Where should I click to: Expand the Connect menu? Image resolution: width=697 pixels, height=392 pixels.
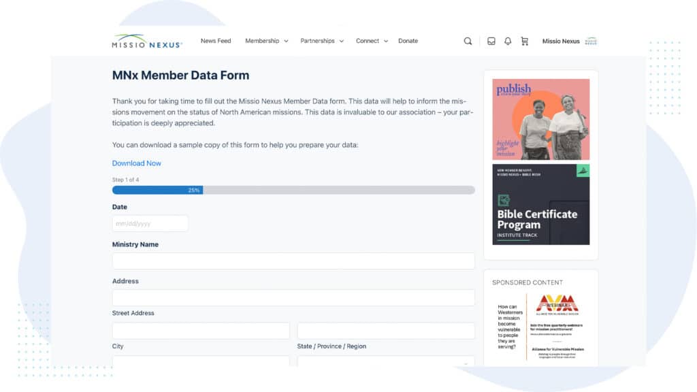coord(371,41)
